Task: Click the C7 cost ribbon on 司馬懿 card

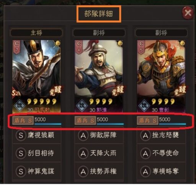Action: (16, 47)
